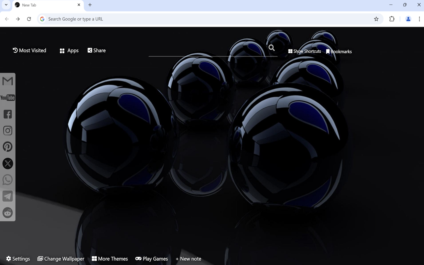Click Show Shortcuts
The width and height of the screenshot is (424, 265).
pos(305,51)
